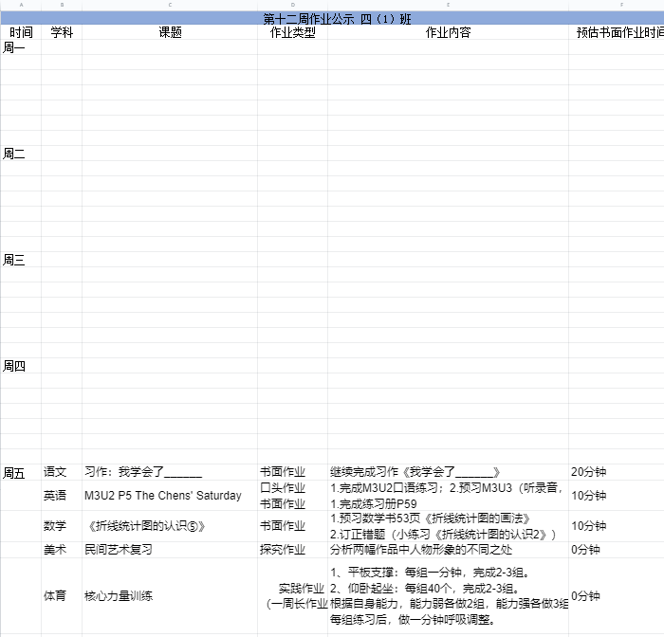This screenshot has width=664, height=637.
Task: Click the cell starting 1.预习数学书53页
Action: [x=448, y=526]
